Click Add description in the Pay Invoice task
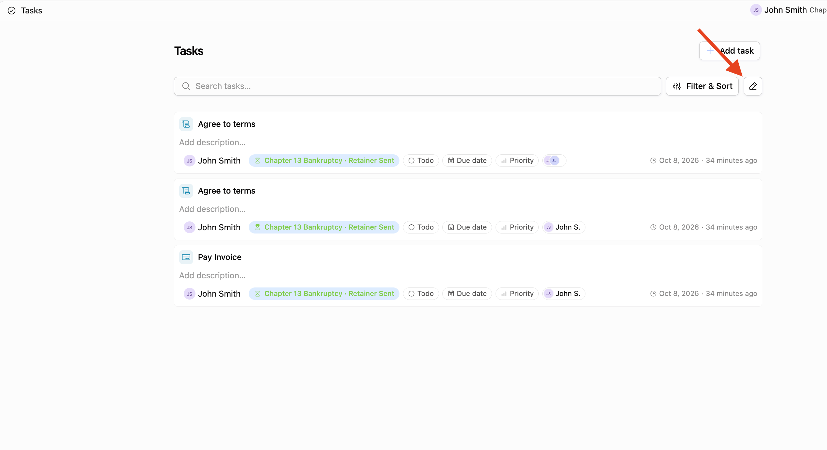This screenshot has height=450, width=827. click(212, 275)
